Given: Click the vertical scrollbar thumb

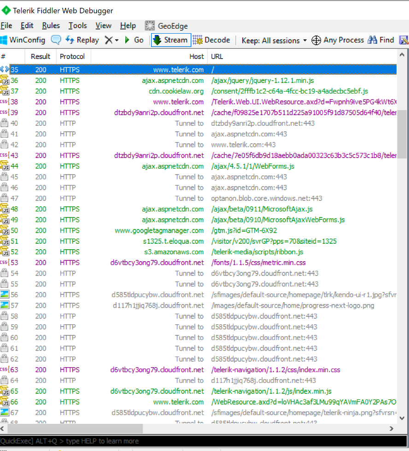Looking at the screenshot, I should coord(402,134).
